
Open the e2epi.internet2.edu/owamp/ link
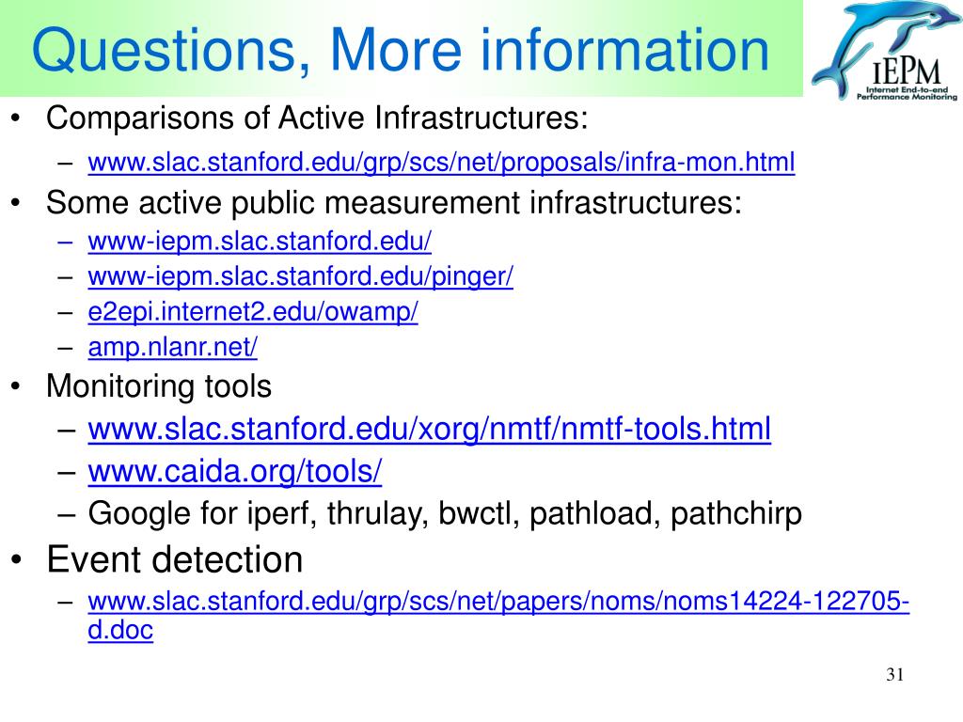[252, 312]
